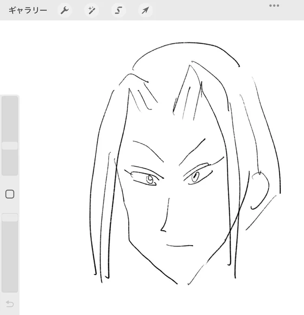
Task: Click the brush size slider handle
Action: [x=10, y=145]
